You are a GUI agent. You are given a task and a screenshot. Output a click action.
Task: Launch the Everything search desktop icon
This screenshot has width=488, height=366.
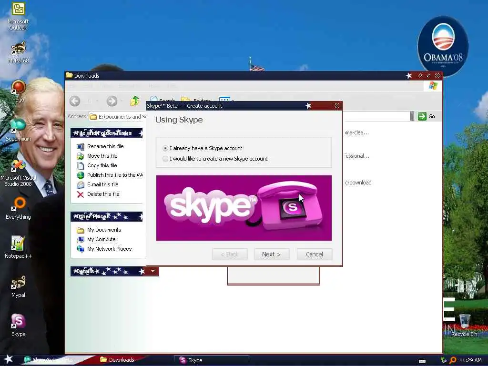(18, 208)
